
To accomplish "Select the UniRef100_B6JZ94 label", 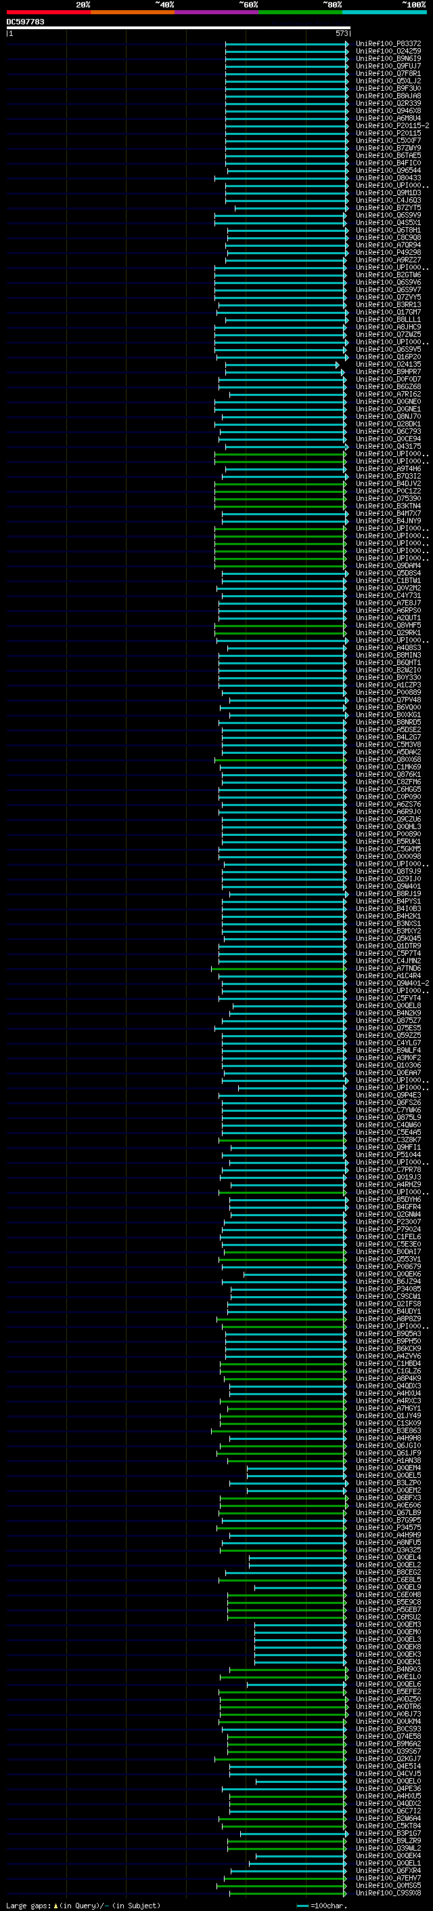I will 388,1282.
